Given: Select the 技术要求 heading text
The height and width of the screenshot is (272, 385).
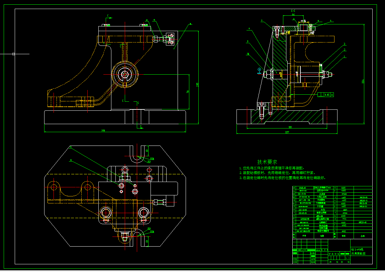Looking at the screenshot, I should point(267,162).
